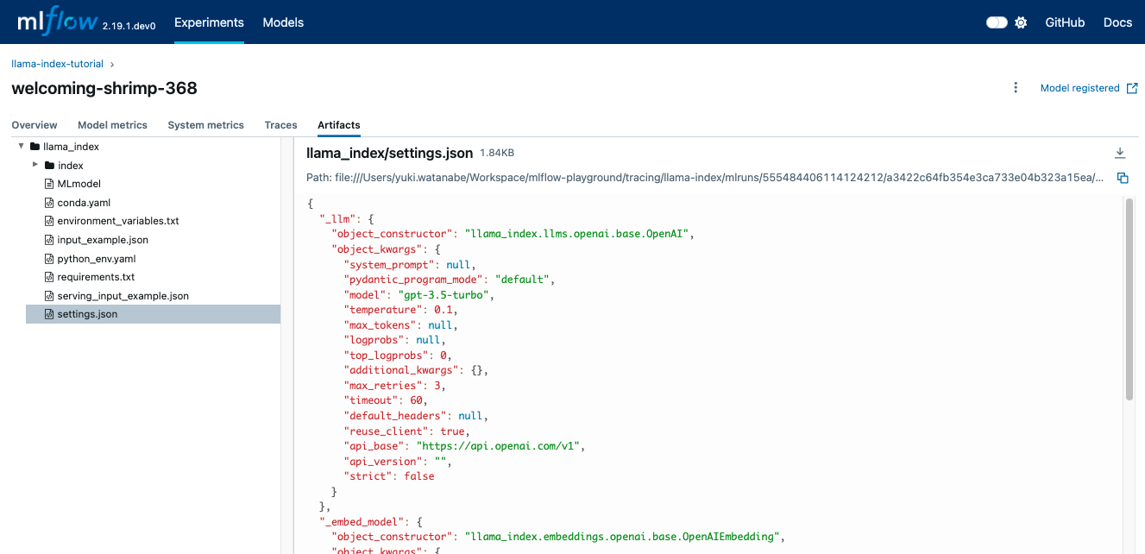1145x554 pixels.
Task: Click the JSON viewer vertical scrollbar
Action: (x=1129, y=298)
